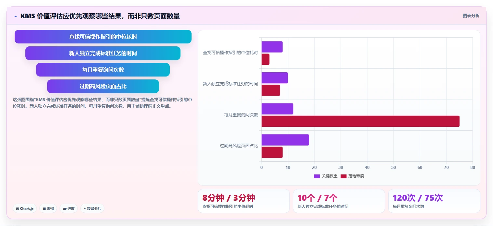The width and height of the screenshot is (493, 226).
Task: Select the 过期高风险页面占比 funnel bar
Action: (x=103, y=86)
